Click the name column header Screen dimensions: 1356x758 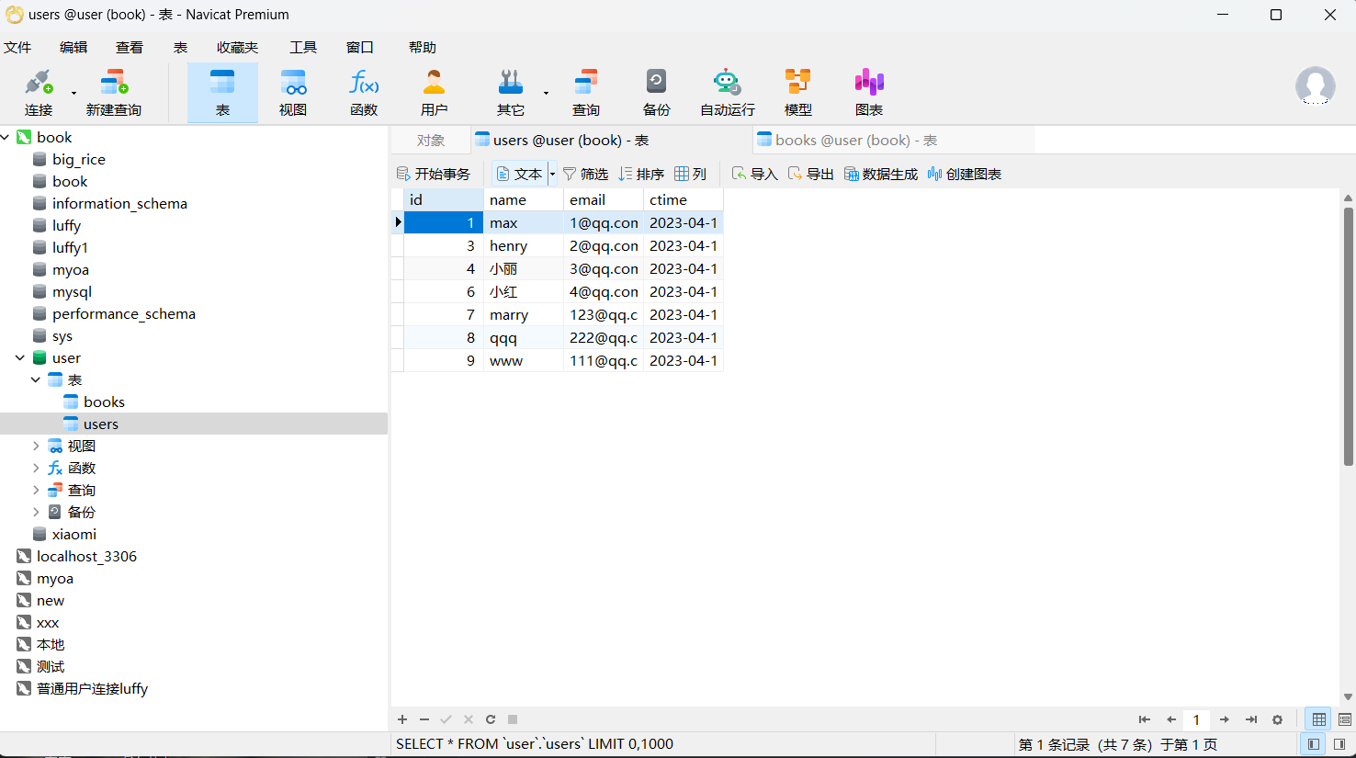point(524,199)
